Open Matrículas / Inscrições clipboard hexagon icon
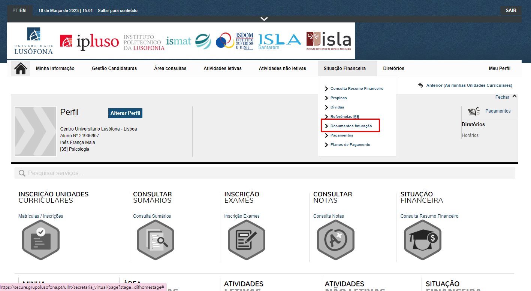Viewport: 531px width, 291px height. [x=41, y=240]
